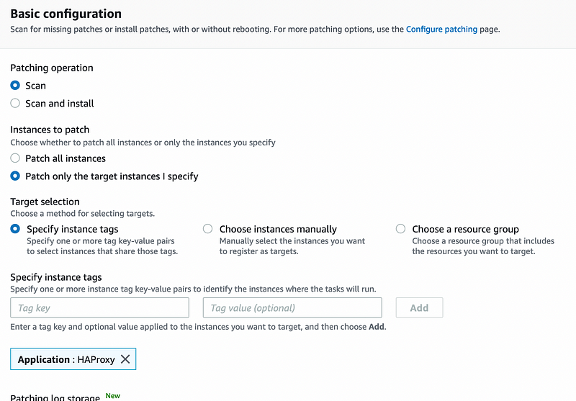Click the Tag value (optional) field
The image size is (576, 401).
(x=292, y=307)
